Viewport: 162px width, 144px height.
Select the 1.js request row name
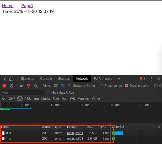coord(8,139)
